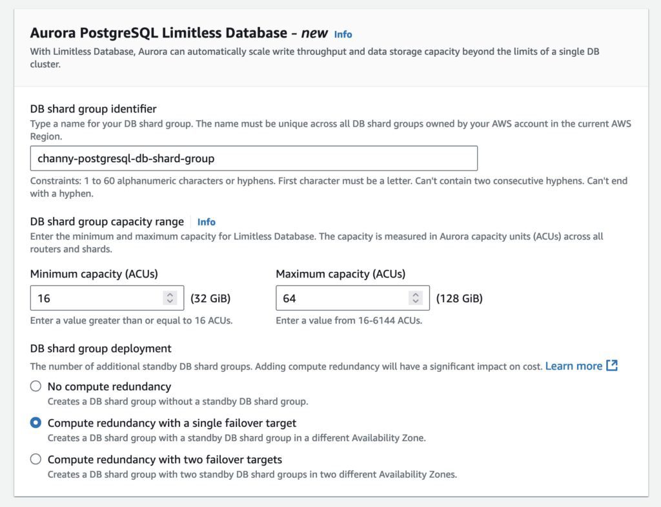The height and width of the screenshot is (507, 661).
Task: Click the Maximum capacity ACUs value box
Action: [x=342, y=298]
